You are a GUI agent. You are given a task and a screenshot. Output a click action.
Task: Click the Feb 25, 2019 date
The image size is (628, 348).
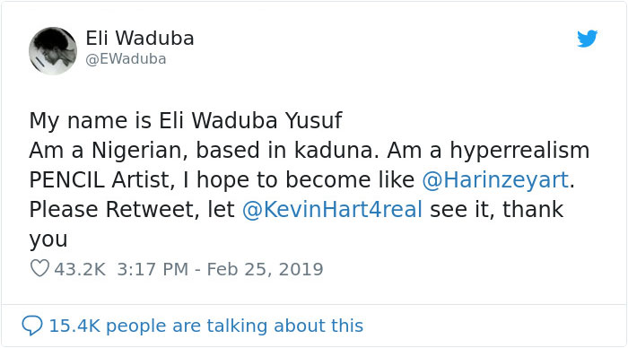[x=265, y=269]
